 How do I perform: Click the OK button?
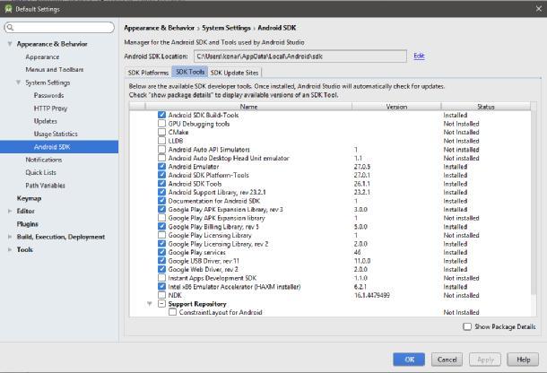(409, 360)
